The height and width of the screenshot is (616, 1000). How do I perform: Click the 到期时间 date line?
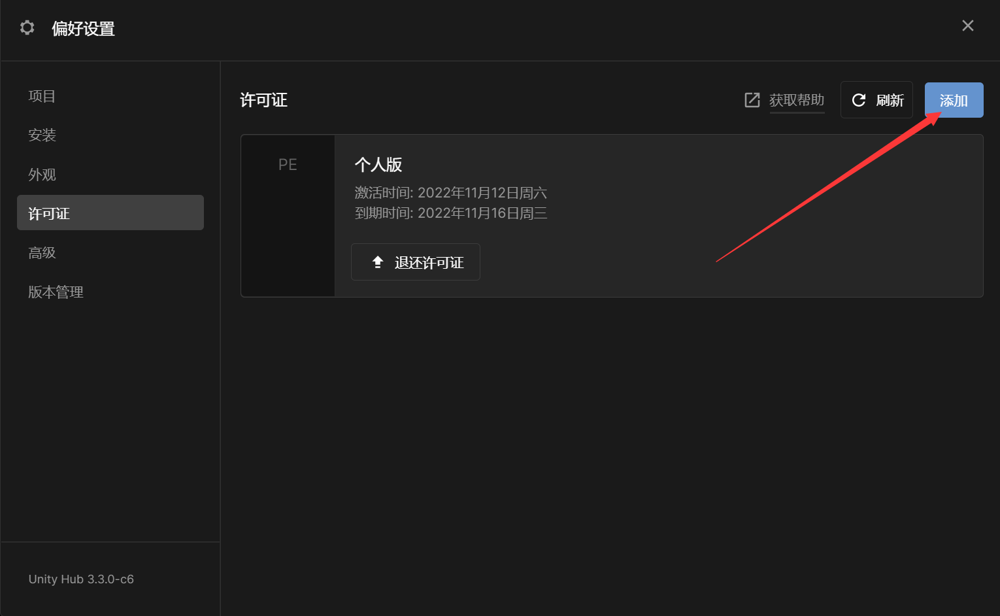tap(451, 213)
